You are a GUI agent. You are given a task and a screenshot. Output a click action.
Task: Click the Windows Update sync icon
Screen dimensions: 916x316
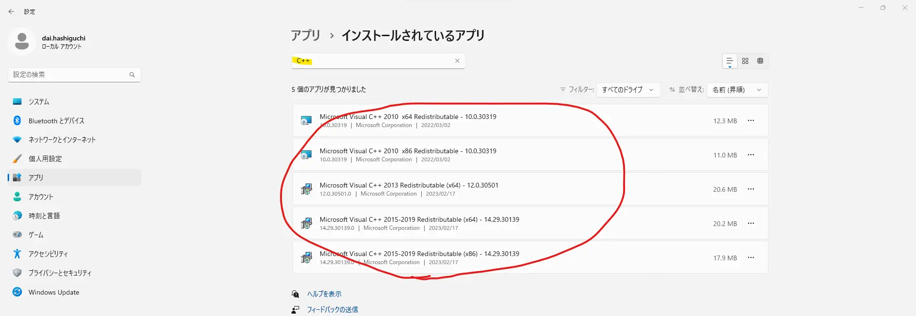[17, 292]
